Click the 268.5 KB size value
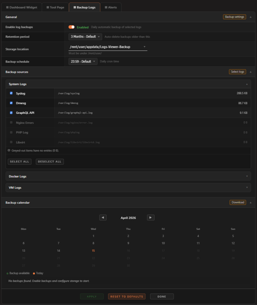This screenshot has height=305, width=257. click(x=242, y=93)
